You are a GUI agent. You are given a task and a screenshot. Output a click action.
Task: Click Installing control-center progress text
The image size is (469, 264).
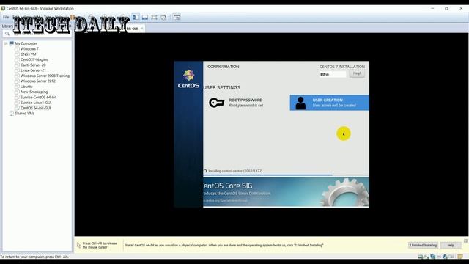coord(235,171)
